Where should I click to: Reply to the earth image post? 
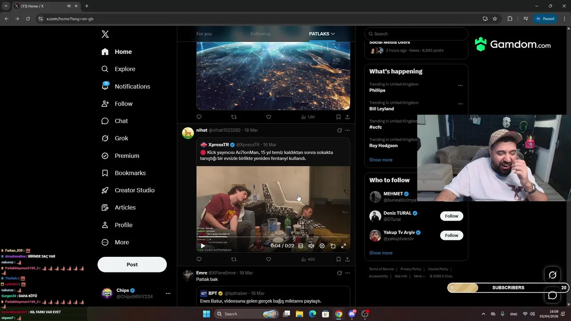point(199,117)
